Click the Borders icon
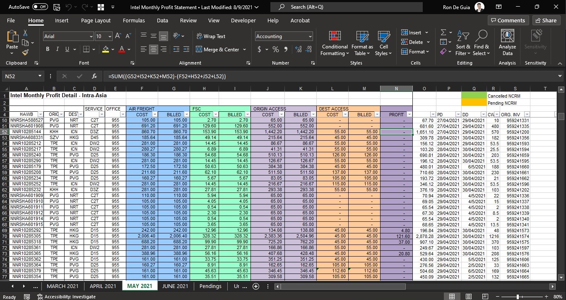Image resolution: width=566 pixels, height=300 pixels. [86, 49]
